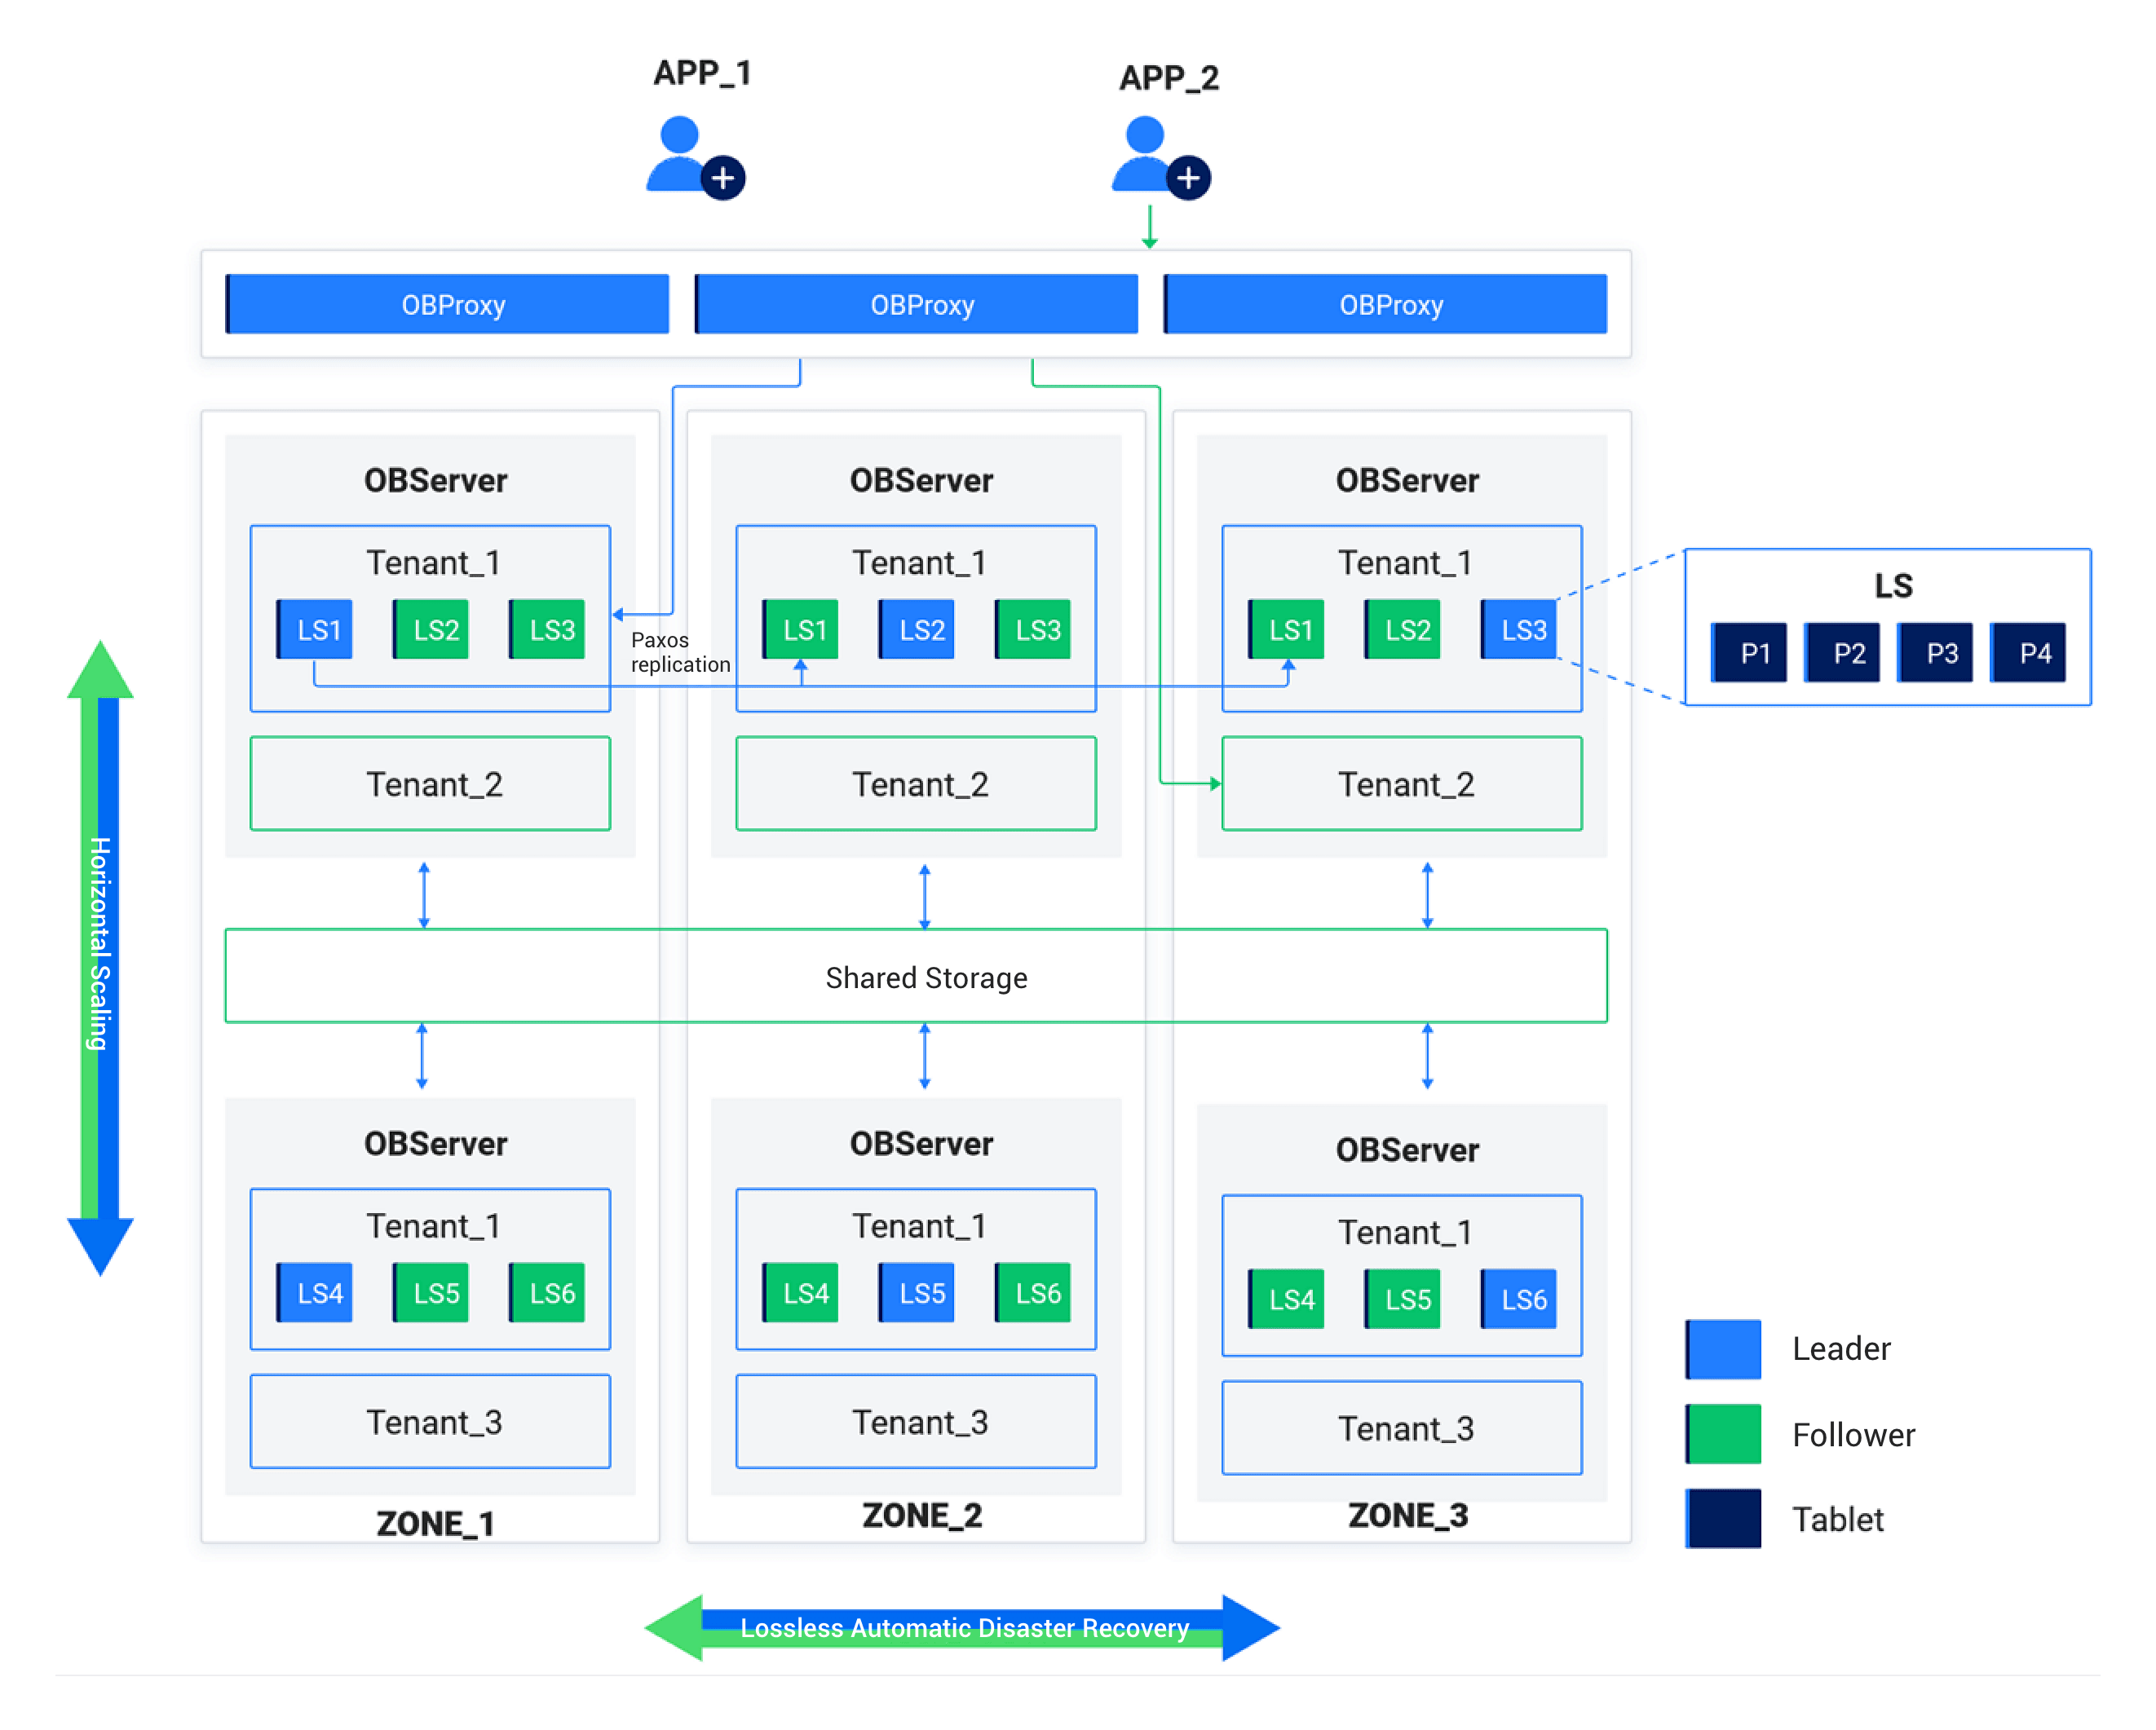This screenshot has width=2156, height=1730.
Task: Click the Tenant_1 label above leader LS4
Action: pyautogui.click(x=433, y=1226)
